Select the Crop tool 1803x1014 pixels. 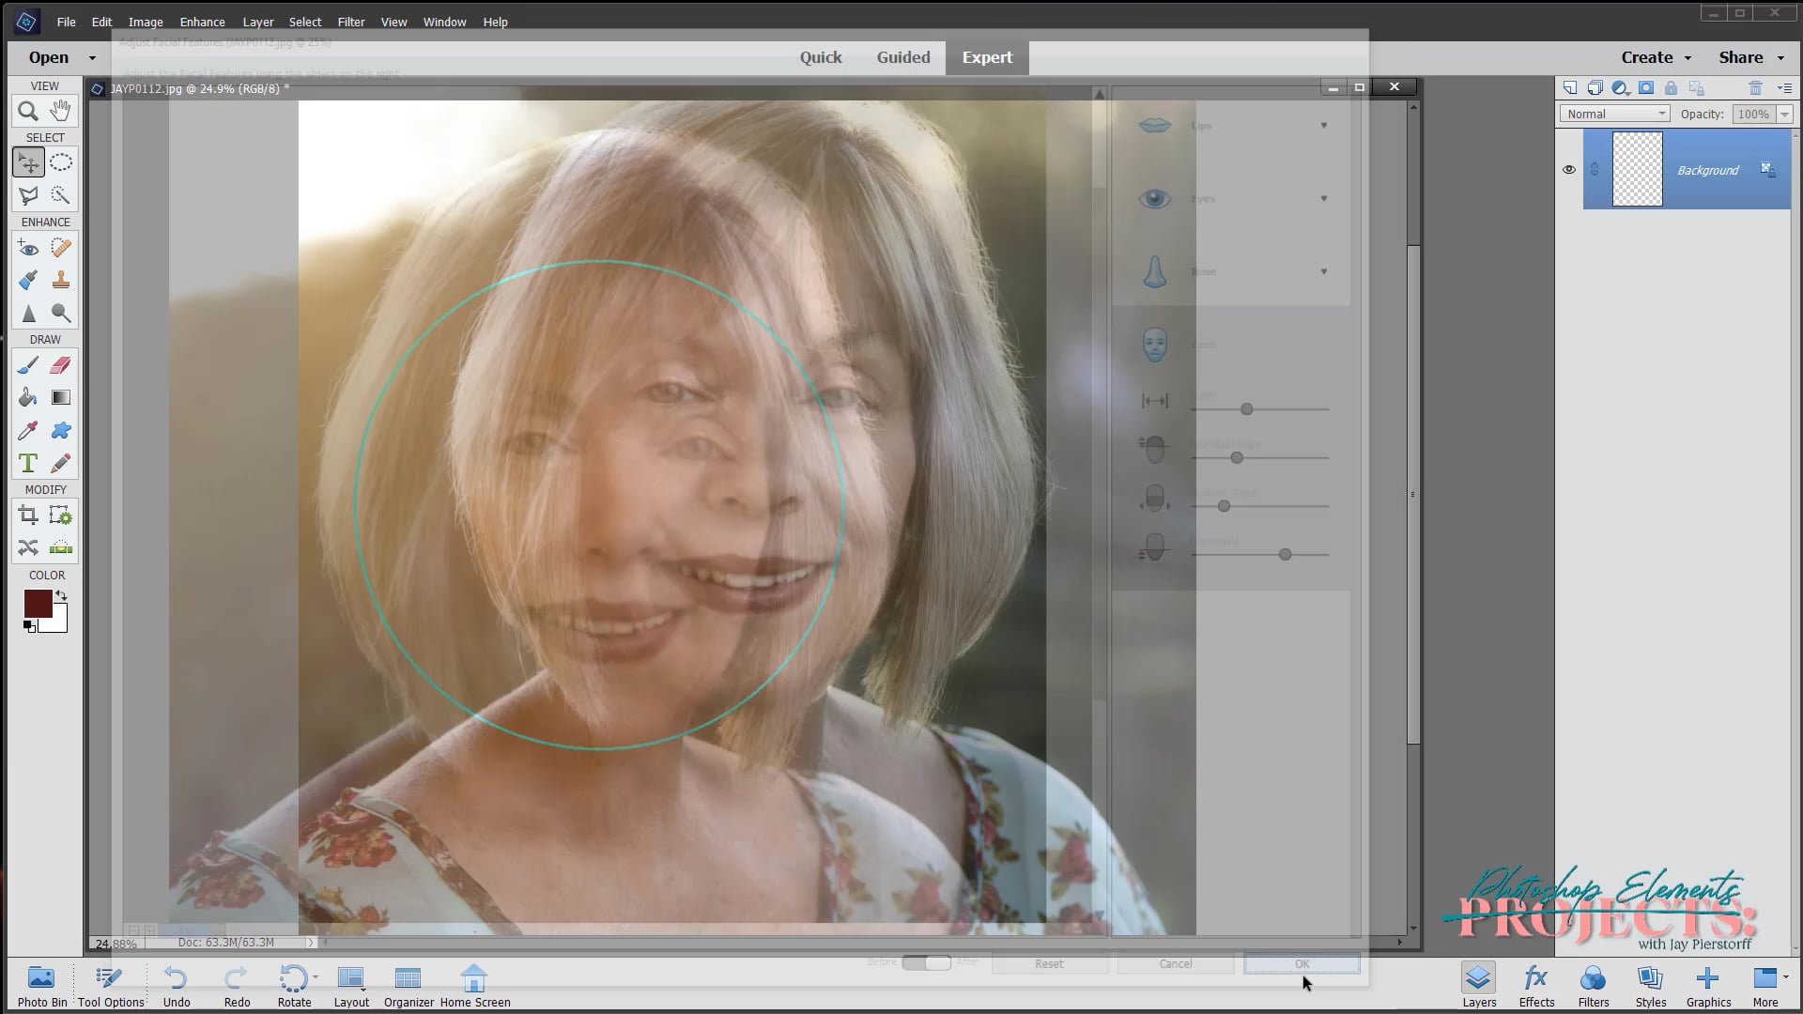(x=26, y=515)
